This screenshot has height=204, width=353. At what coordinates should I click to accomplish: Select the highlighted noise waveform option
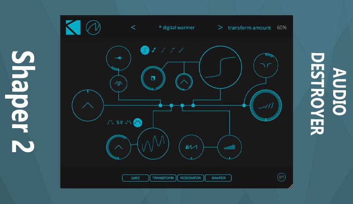click(x=138, y=123)
